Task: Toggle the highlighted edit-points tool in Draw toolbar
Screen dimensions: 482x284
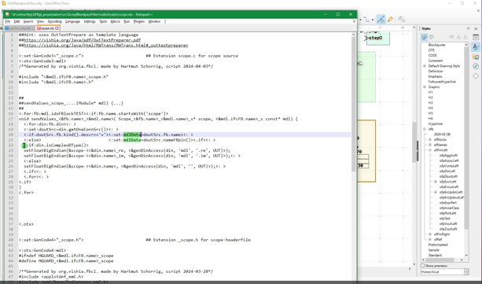Action: (x=381, y=19)
